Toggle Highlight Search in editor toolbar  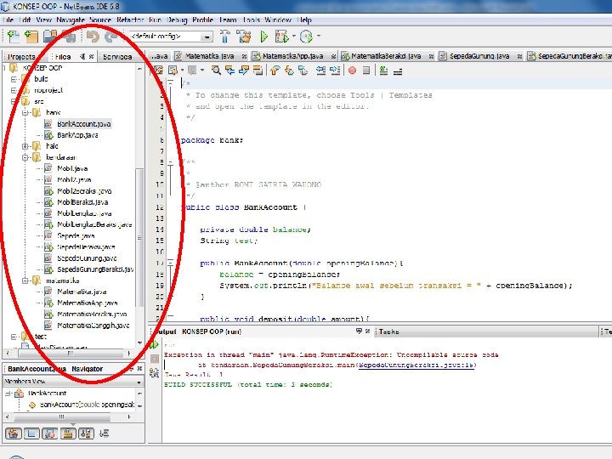tap(258, 71)
